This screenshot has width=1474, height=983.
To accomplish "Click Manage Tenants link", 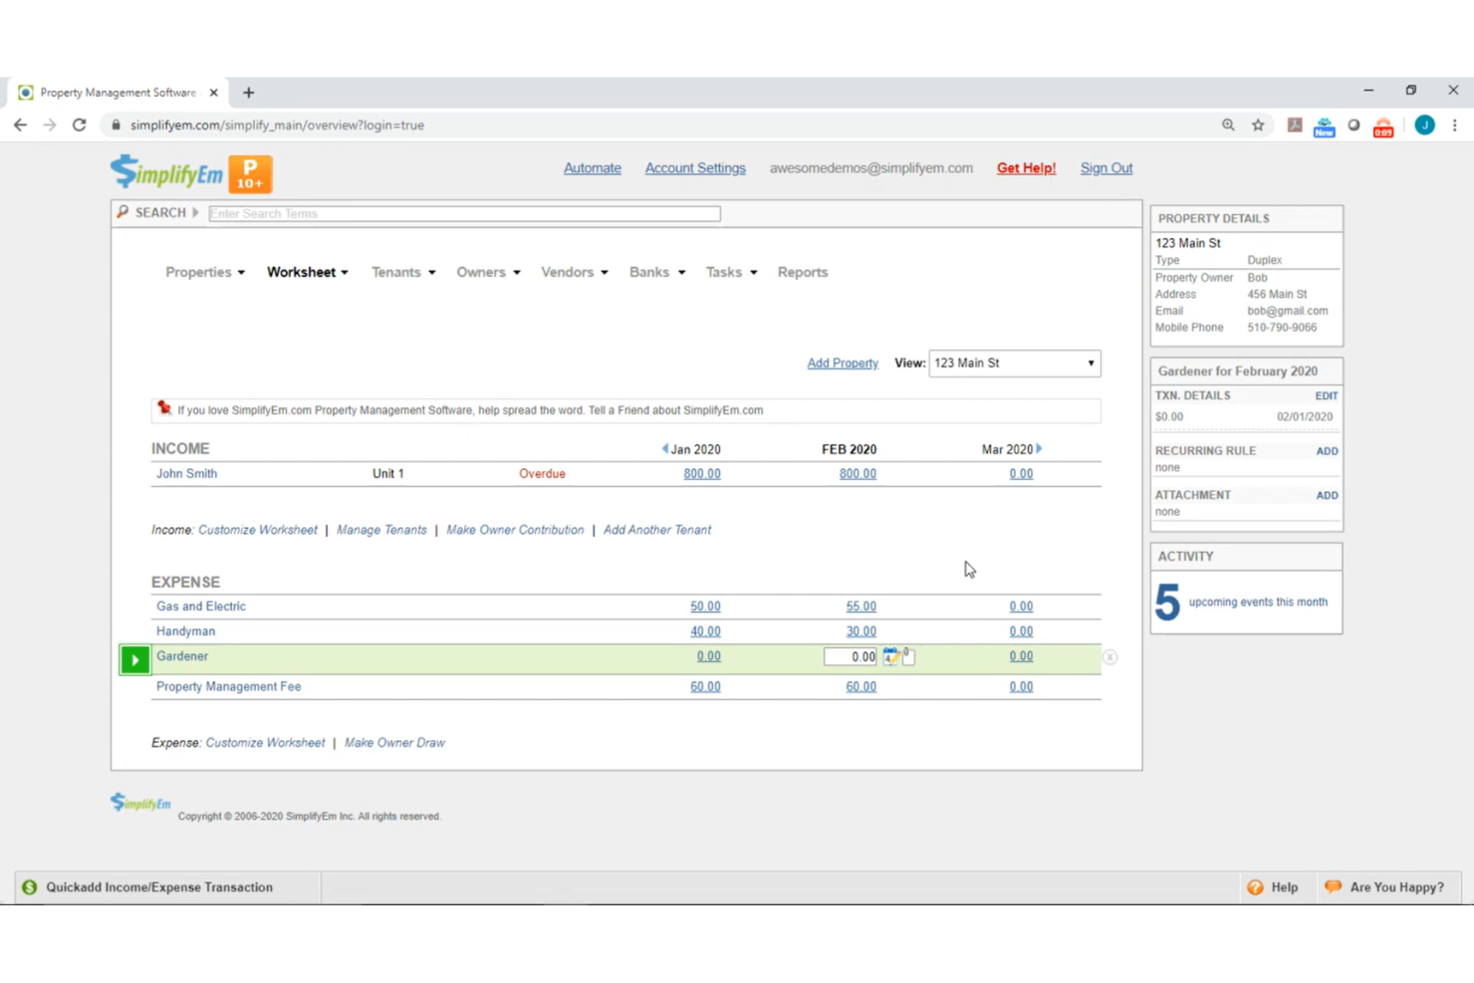I will click(x=381, y=530).
